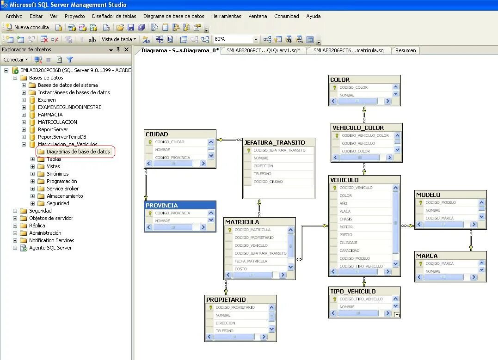
Task: Open the Vista de tabla dropdown
Action: click(119, 39)
